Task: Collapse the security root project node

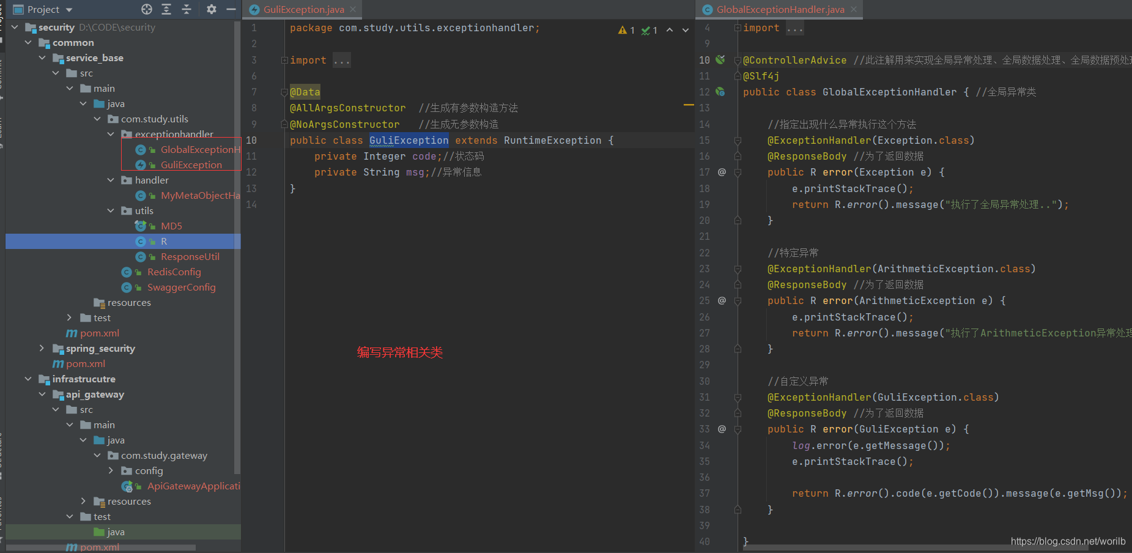Action: click(x=15, y=27)
